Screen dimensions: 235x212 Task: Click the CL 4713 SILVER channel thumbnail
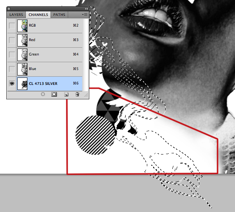click(x=22, y=84)
